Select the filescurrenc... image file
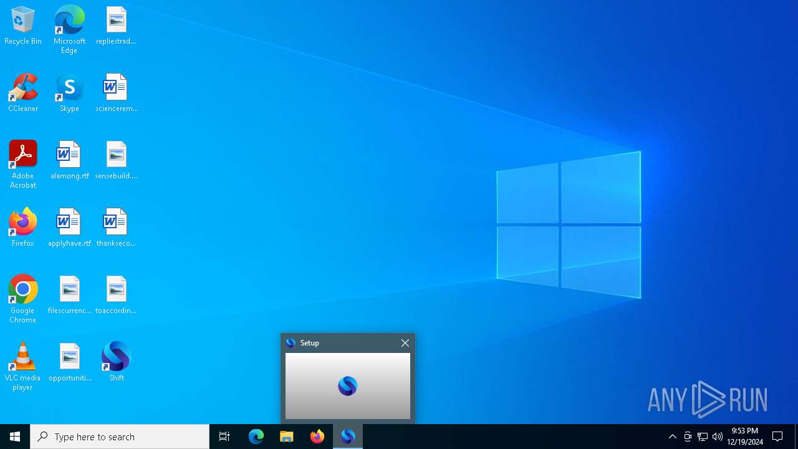The height and width of the screenshot is (449, 798). (x=69, y=295)
